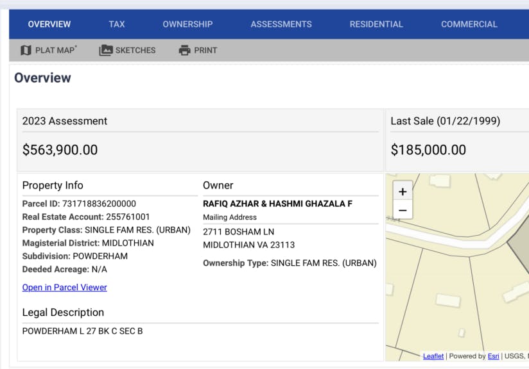Click owner name RAFIQ AZHAR & HASHMI GHAZALA F

pyautogui.click(x=277, y=204)
